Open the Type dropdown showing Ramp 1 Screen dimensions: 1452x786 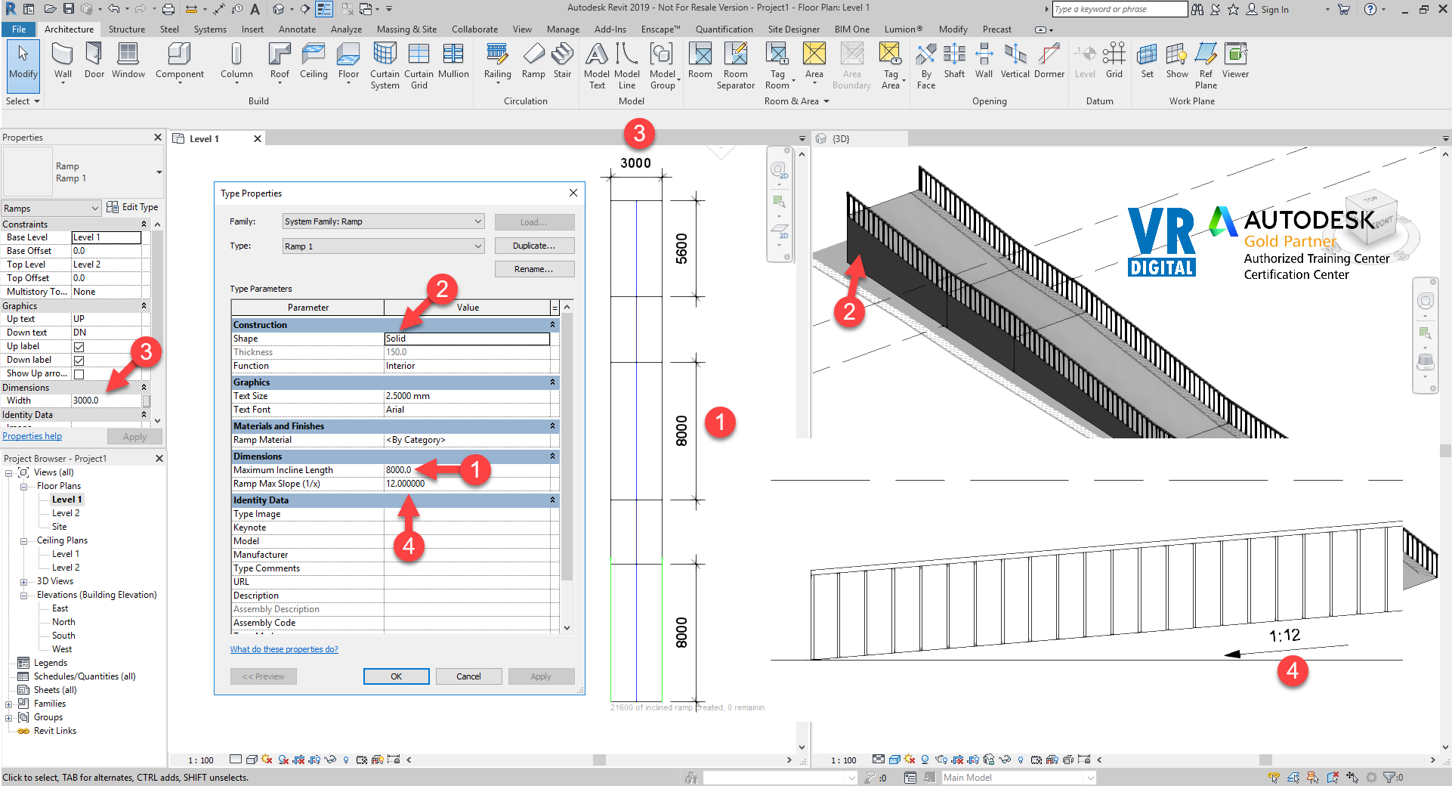384,246
